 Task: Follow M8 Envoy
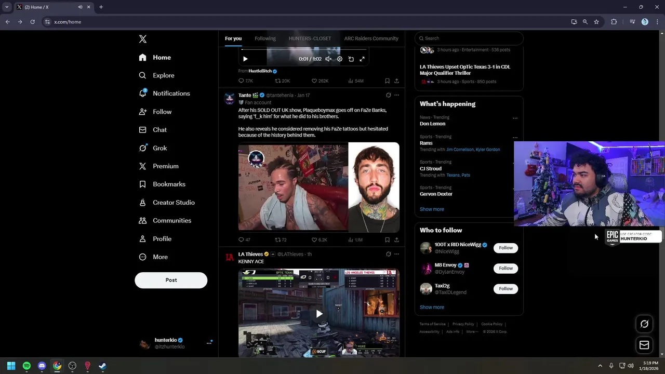pyautogui.click(x=506, y=269)
